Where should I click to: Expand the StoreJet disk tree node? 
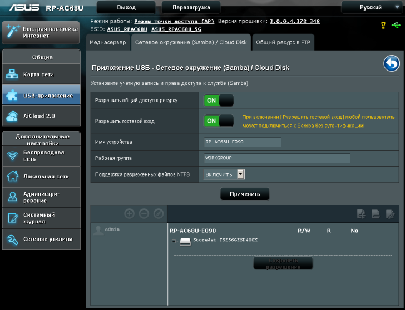174,242
